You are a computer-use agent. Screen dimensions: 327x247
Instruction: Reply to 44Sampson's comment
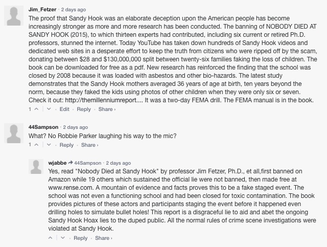pos(66,145)
